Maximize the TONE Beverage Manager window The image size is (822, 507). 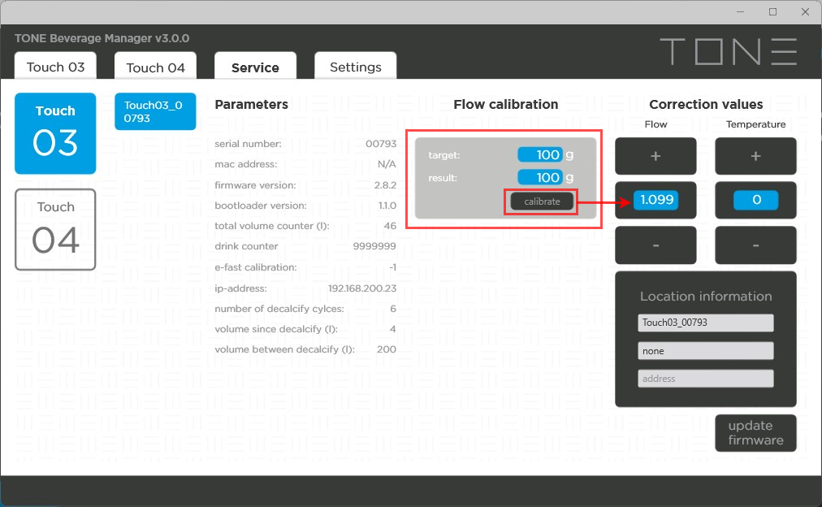(772, 11)
